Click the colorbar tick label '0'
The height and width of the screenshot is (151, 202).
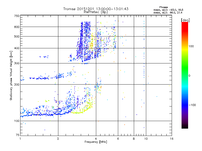pyautogui.click(x=189, y=75)
